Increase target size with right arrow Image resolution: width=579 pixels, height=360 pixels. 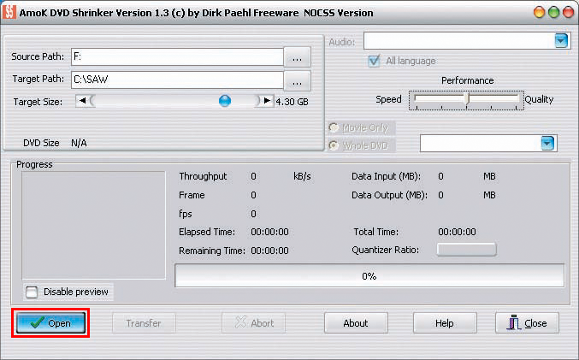(x=267, y=100)
